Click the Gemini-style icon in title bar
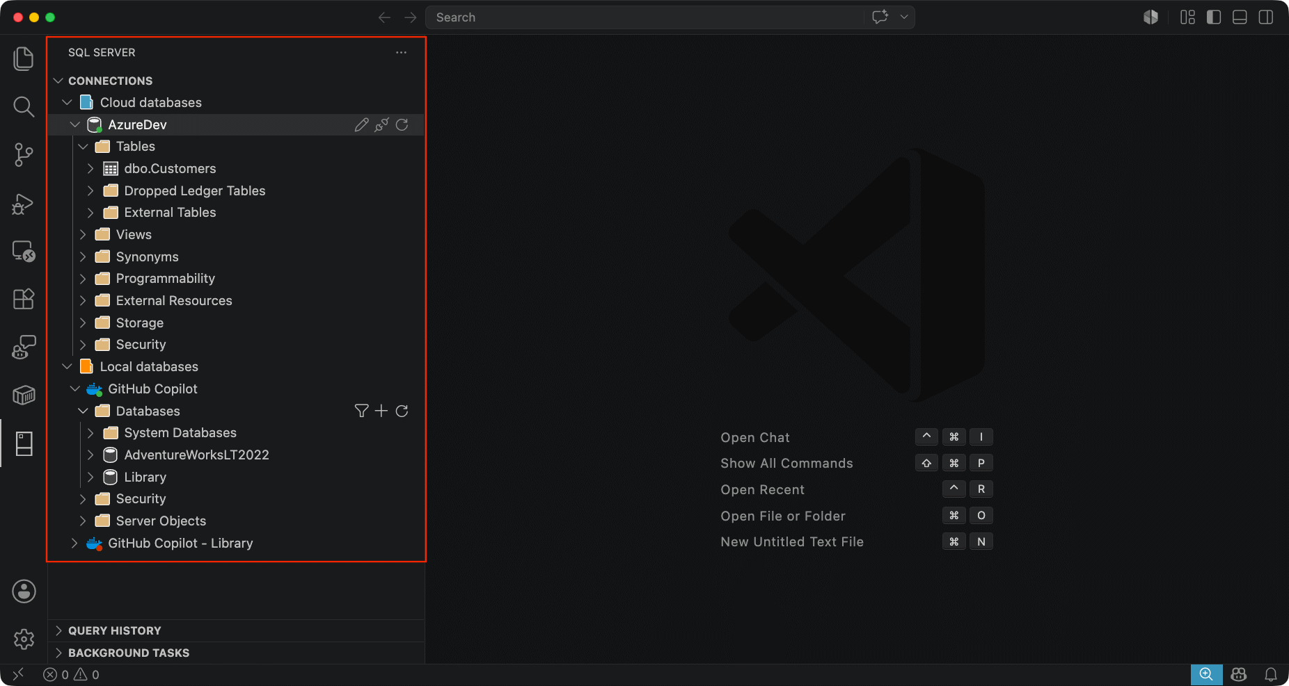The width and height of the screenshot is (1289, 686). tap(1150, 17)
